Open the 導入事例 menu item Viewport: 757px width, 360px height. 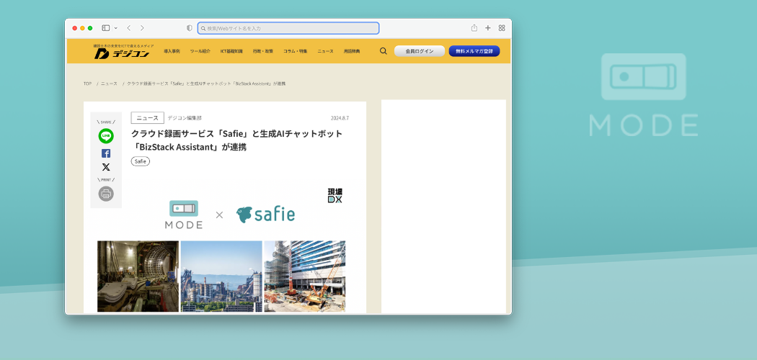click(x=172, y=51)
